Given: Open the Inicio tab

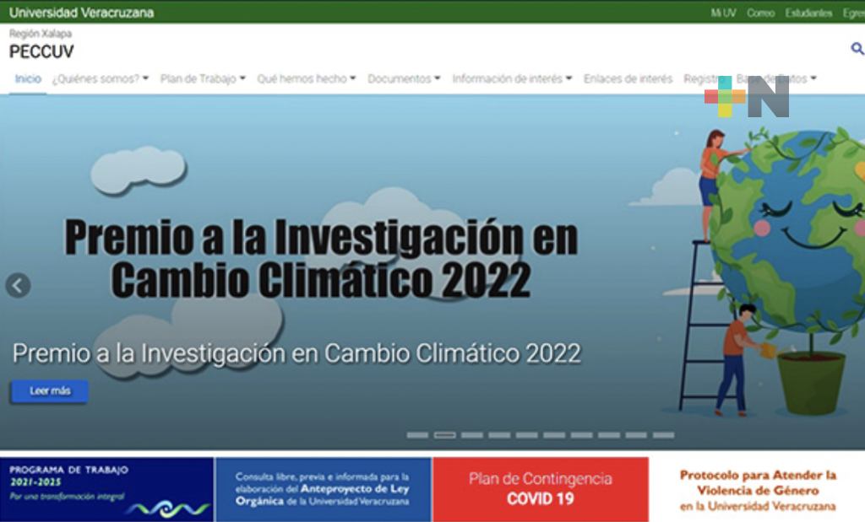Looking at the screenshot, I should pyautogui.click(x=28, y=78).
